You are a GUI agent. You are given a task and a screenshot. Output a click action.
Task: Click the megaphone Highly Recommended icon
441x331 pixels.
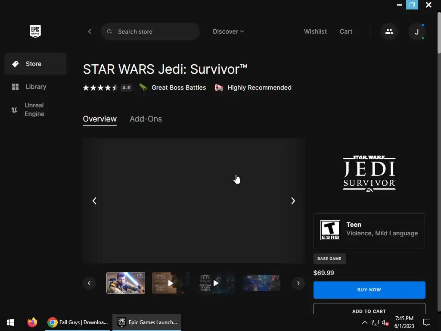click(x=219, y=87)
